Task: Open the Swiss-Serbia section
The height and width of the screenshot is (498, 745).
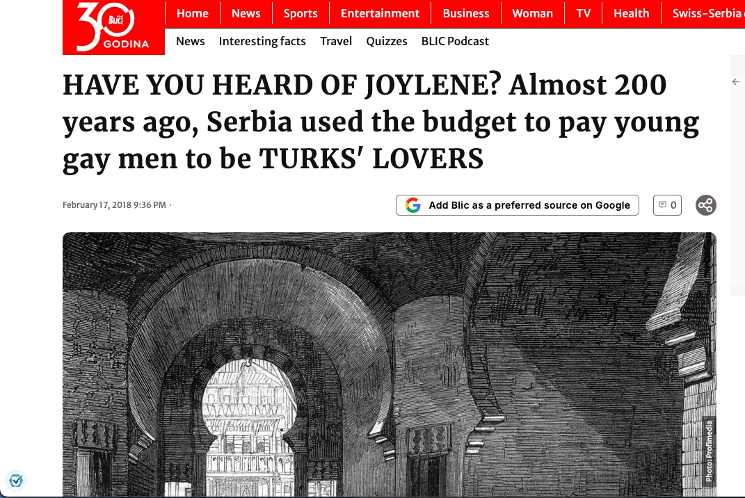Action: pyautogui.click(x=708, y=13)
